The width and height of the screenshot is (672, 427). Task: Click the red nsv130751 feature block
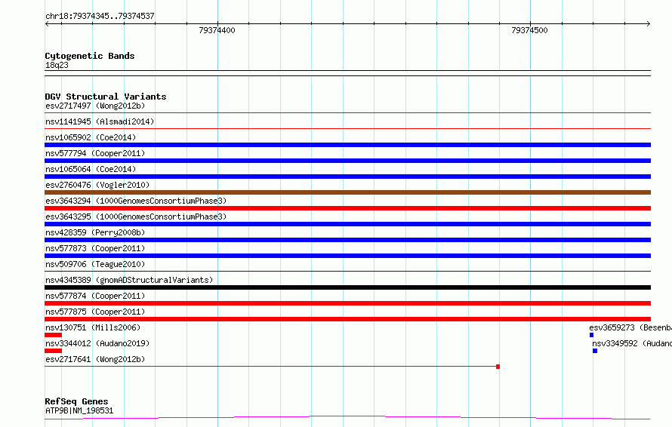(53, 335)
